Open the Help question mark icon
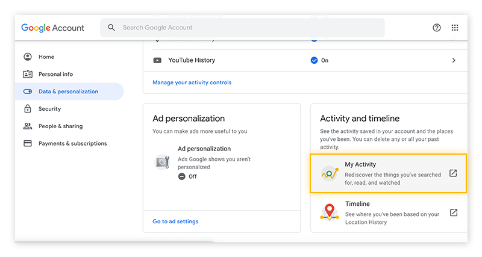This screenshot has width=482, height=257. [437, 28]
